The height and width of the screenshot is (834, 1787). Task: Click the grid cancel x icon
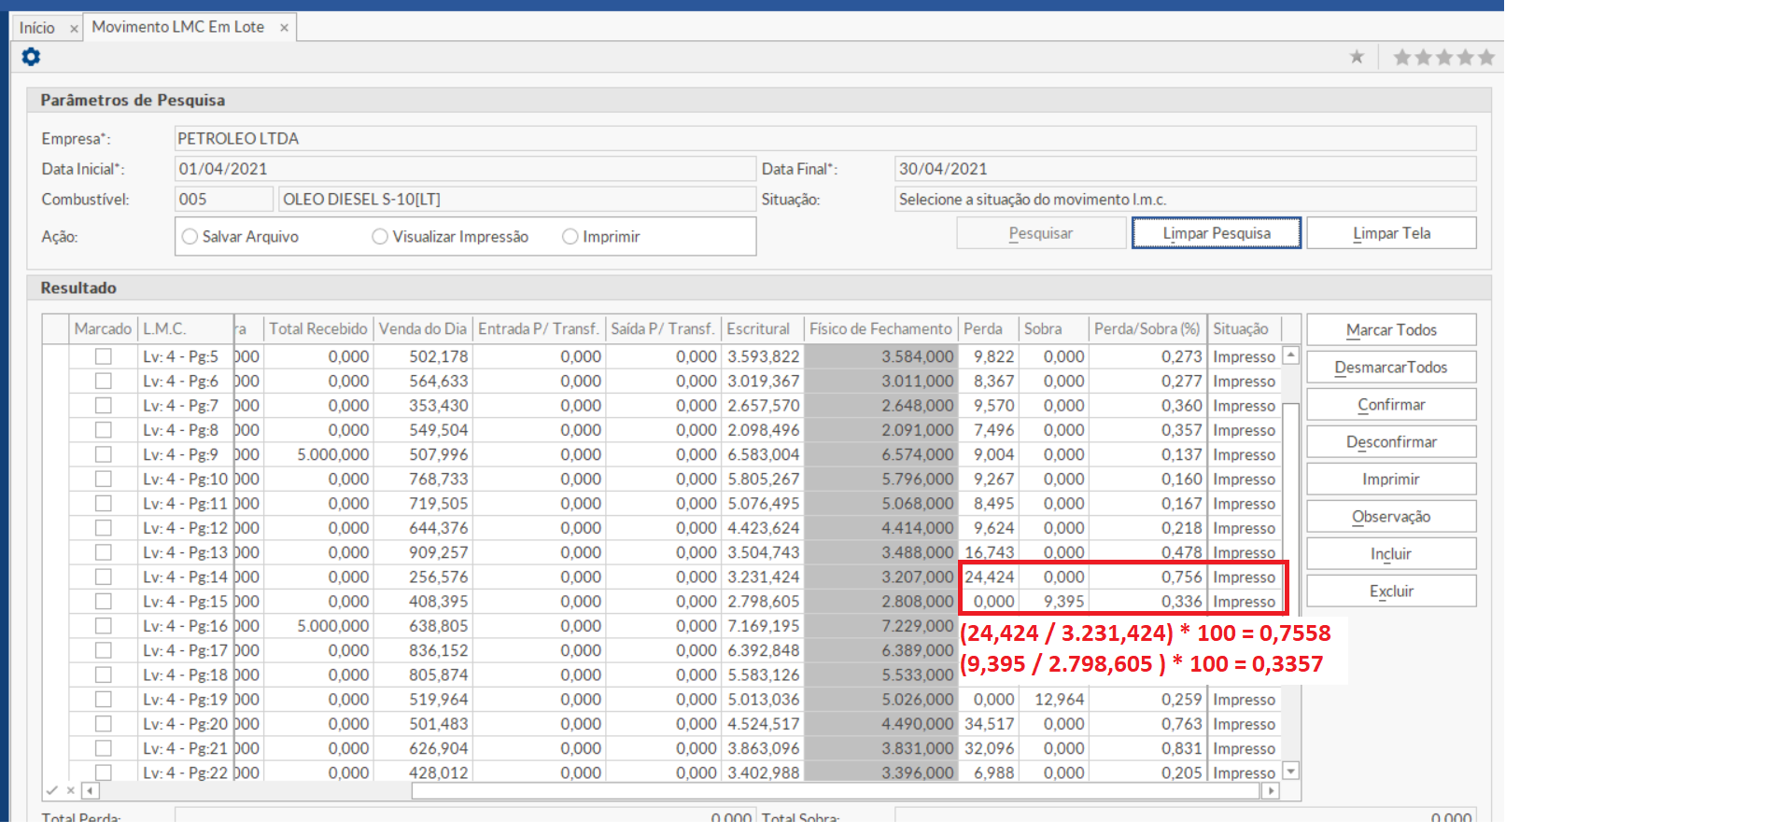tap(70, 790)
